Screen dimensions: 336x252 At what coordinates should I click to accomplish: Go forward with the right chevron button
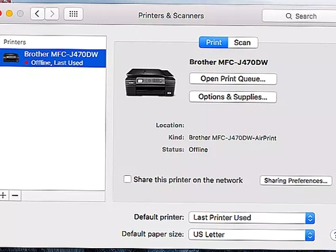point(52,14)
